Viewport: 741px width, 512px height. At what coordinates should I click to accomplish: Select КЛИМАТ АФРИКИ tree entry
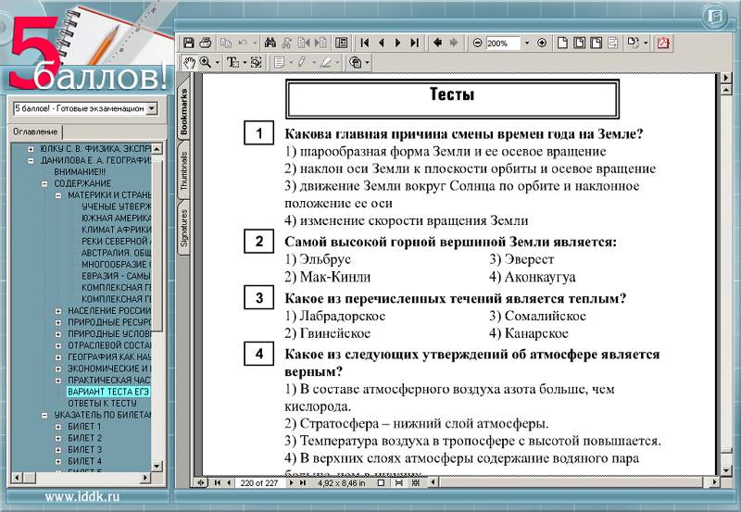[116, 230]
